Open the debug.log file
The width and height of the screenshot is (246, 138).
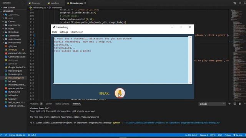click(13, 60)
